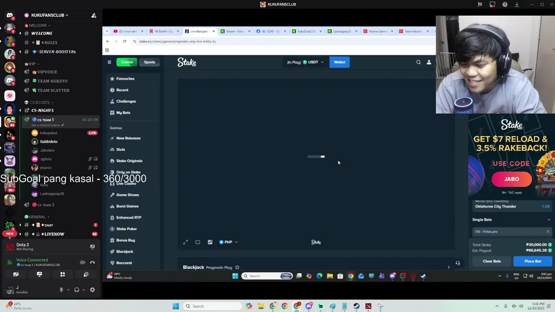Open microphone input options arrow
This screenshot has height=312, width=555.
pyautogui.click(x=68, y=290)
